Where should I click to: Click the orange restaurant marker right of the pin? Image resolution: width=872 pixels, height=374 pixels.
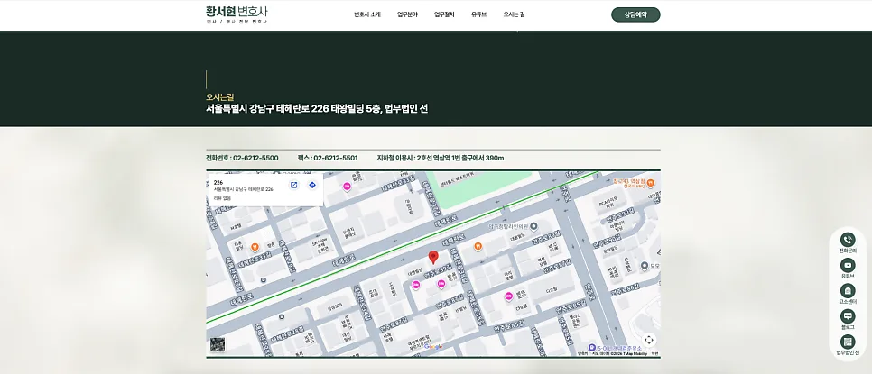(x=478, y=246)
